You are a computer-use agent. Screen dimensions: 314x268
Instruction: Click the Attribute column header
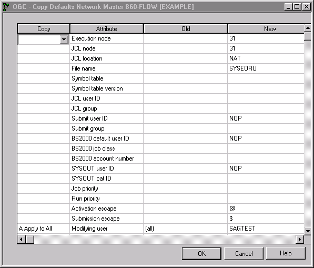pos(107,28)
